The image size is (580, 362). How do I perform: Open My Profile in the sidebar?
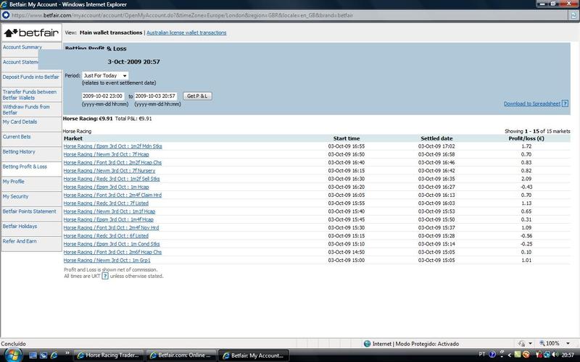(13, 182)
